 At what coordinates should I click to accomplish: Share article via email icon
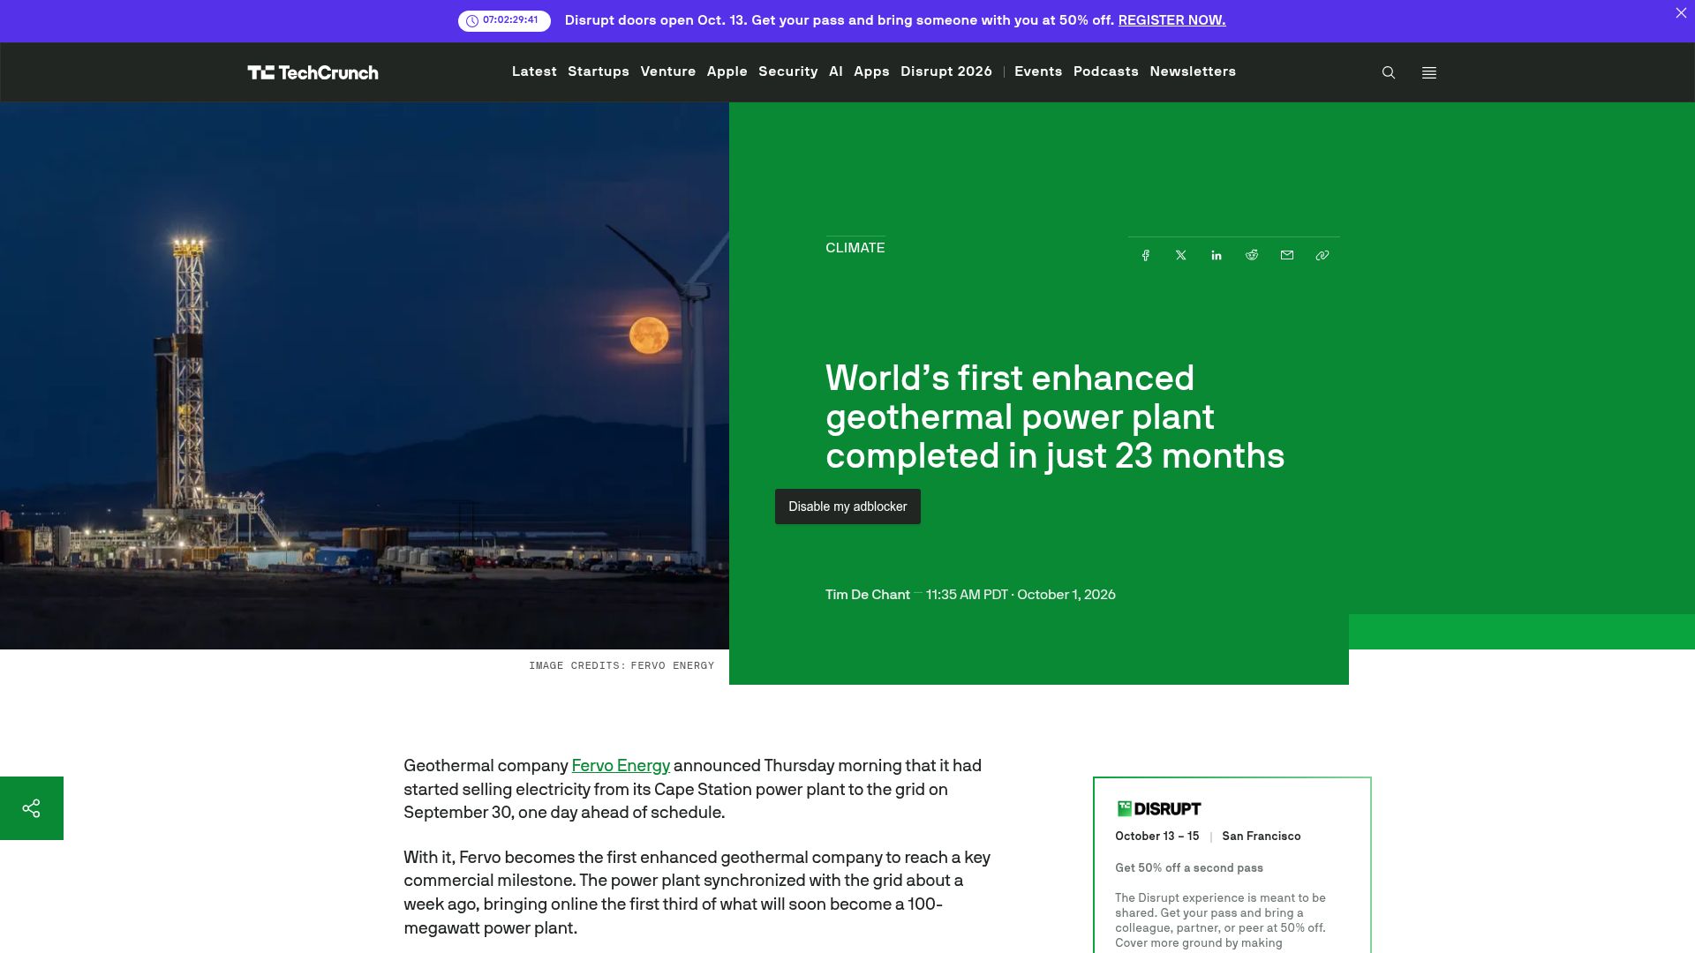[1287, 255]
